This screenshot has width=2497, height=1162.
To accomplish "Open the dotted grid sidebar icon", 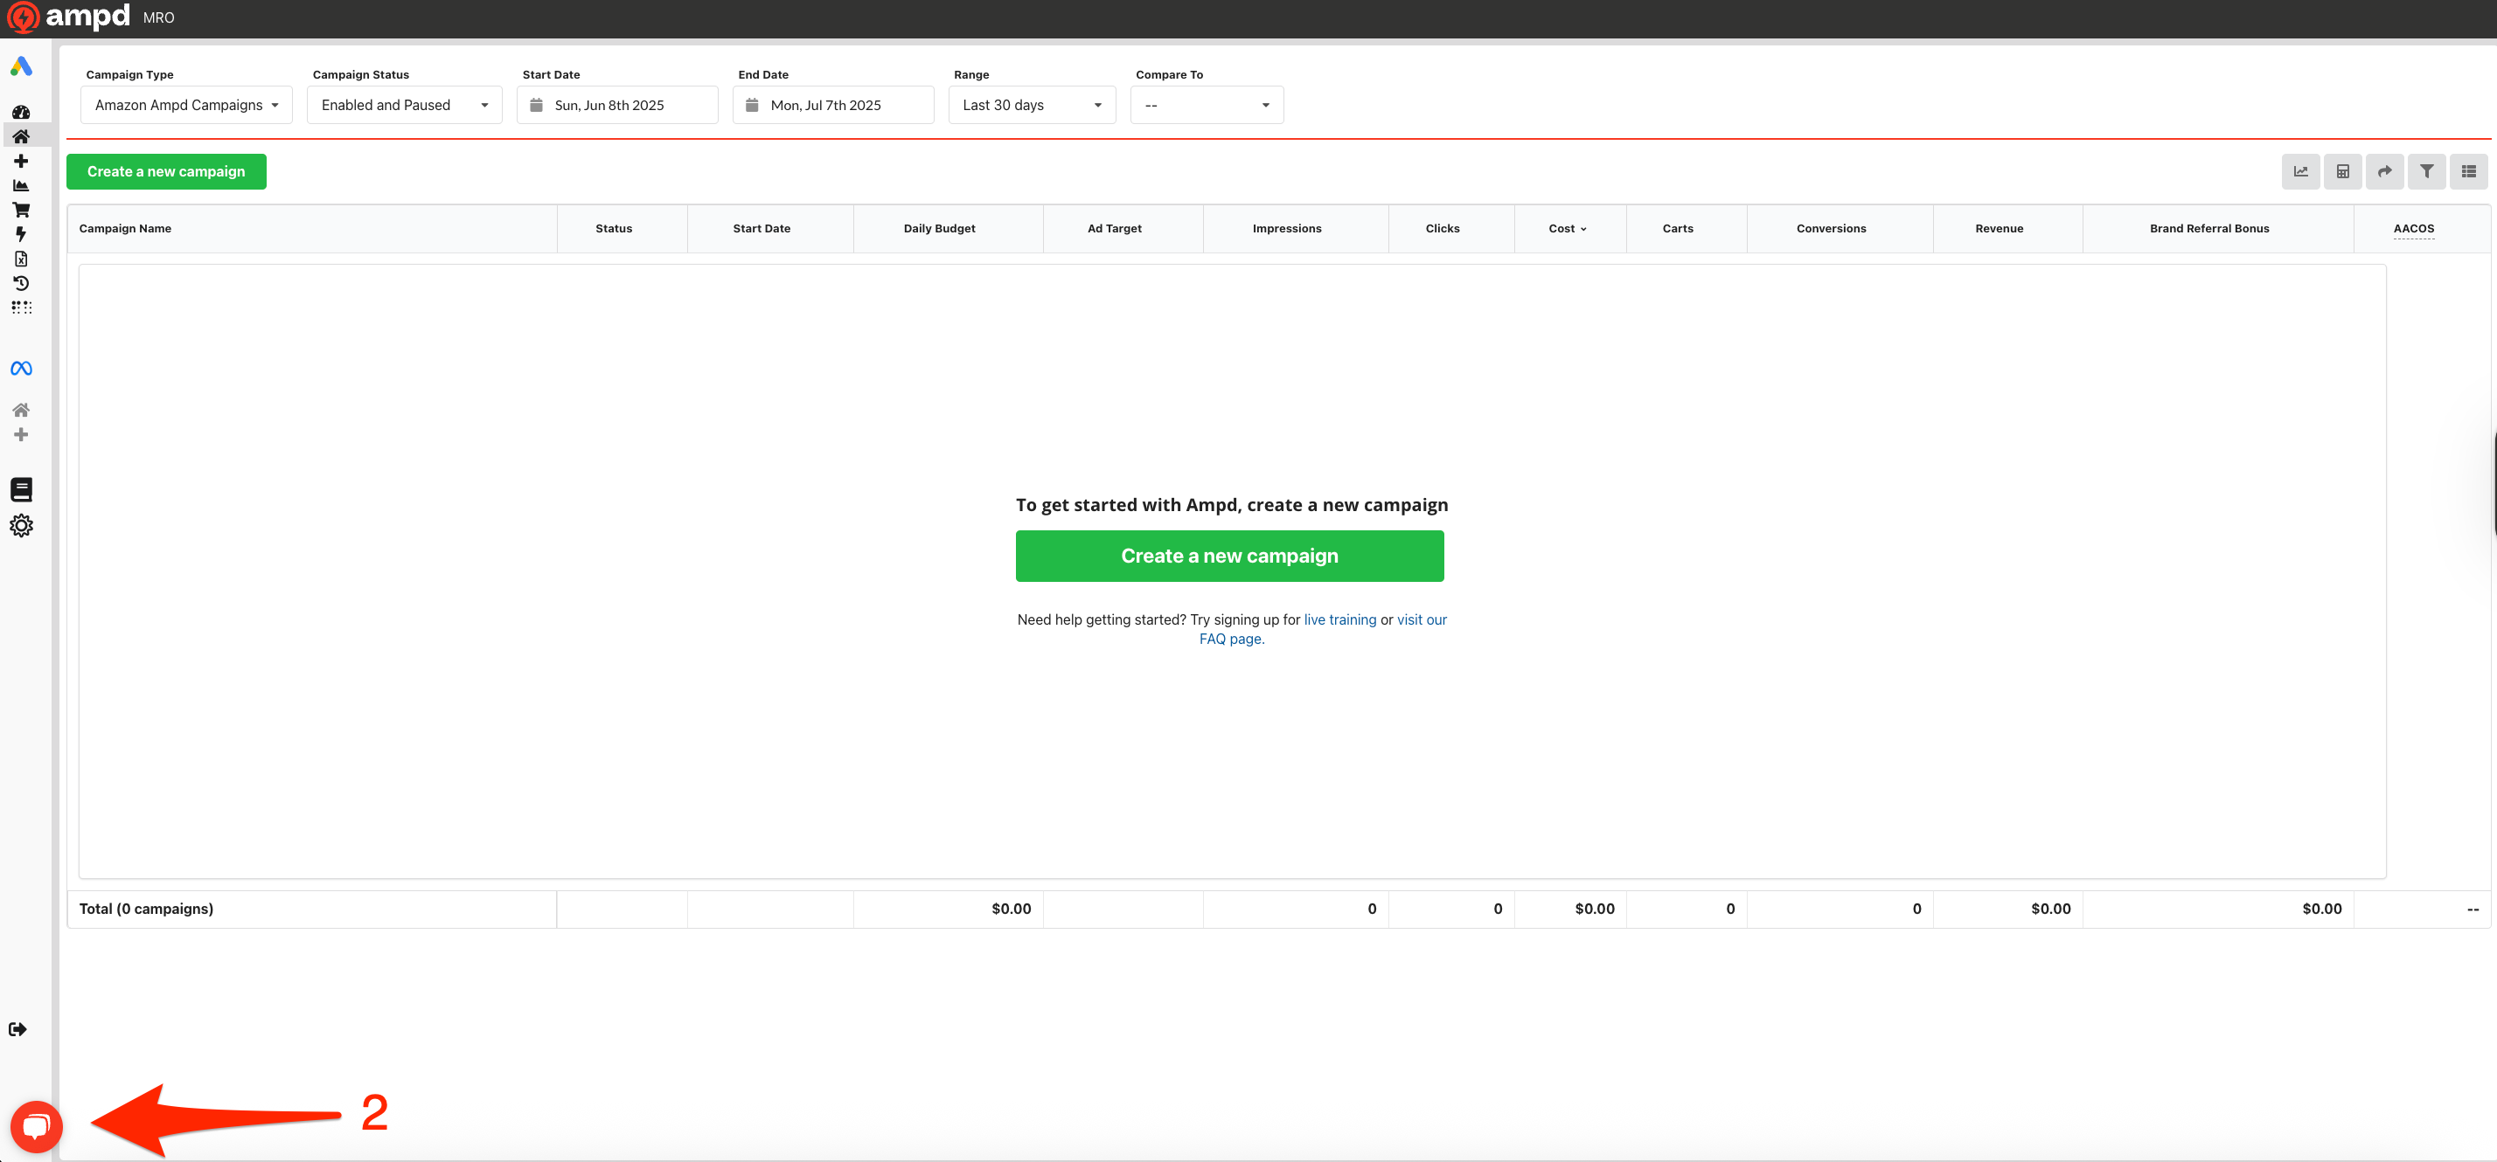I will tap(21, 307).
